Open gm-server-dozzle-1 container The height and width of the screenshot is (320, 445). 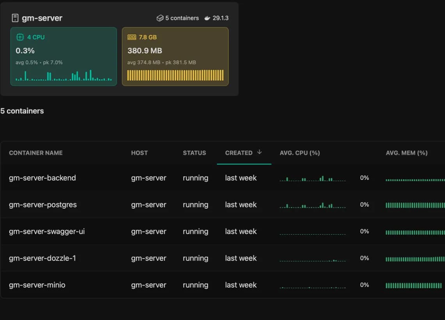coord(42,258)
